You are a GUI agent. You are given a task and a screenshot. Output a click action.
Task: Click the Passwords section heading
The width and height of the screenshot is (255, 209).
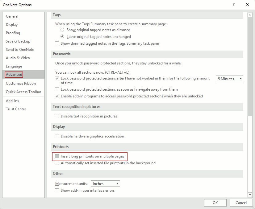pos(62,54)
